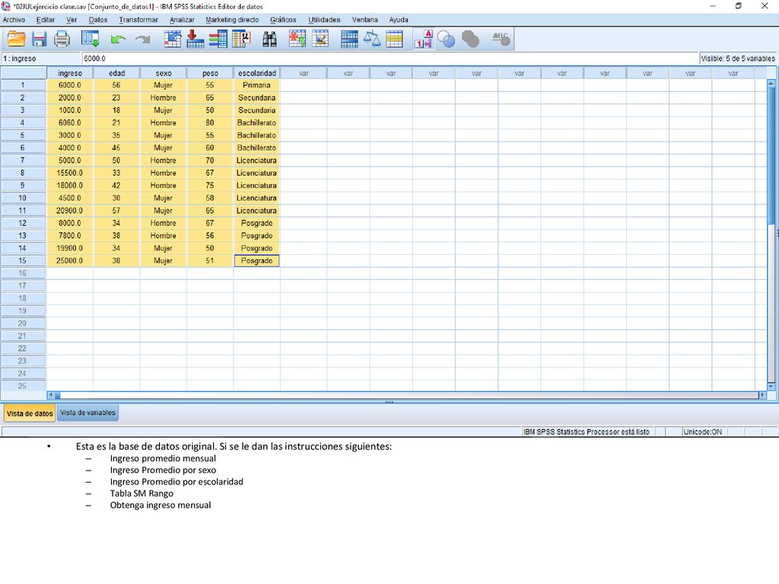Click the vertical scrollbar up arrow
Screen dimensions: 779x584
click(771, 83)
